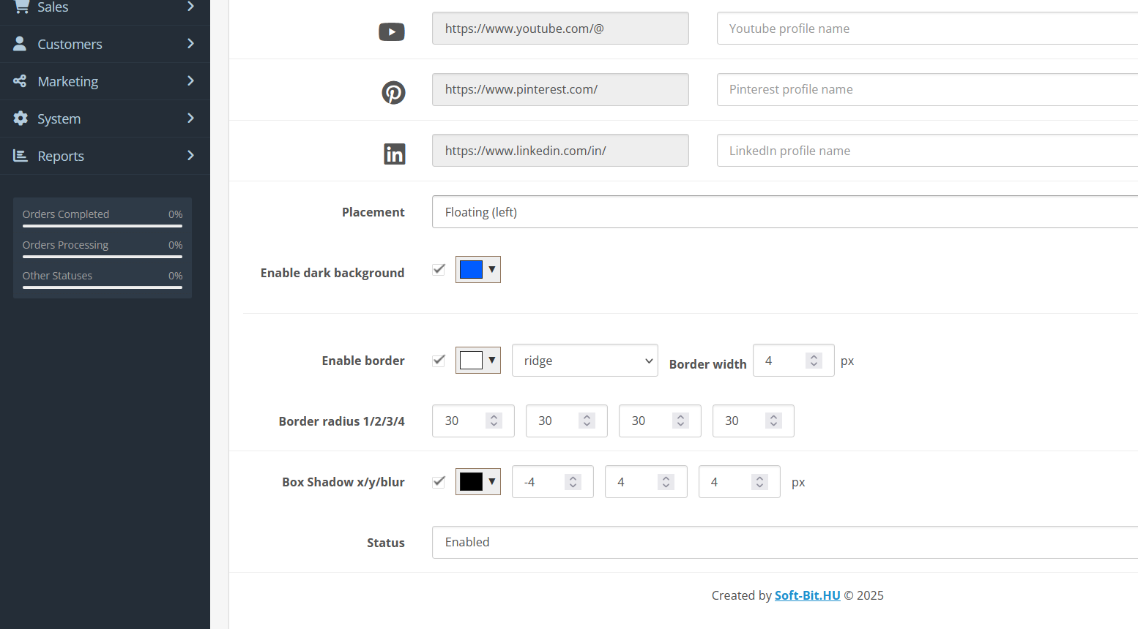Click the first border radius stepper arrows
The width and height of the screenshot is (1138, 629).
(x=494, y=421)
